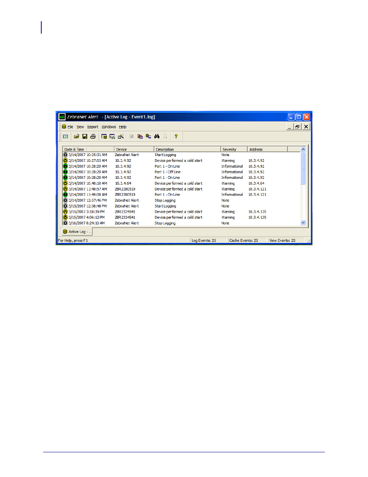
Task: Click the yellow question mark help icon
Action: click(176, 136)
